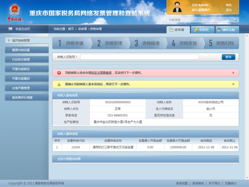Open 应急开票管理 sidebar menu
This screenshot has height=187, width=249.
click(27, 88)
